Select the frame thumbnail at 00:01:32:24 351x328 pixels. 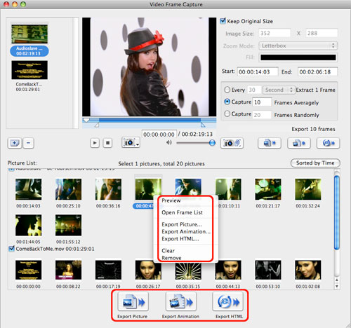(x=308, y=189)
